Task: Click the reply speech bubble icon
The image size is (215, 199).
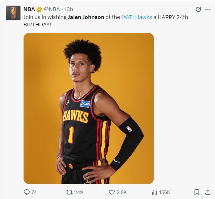Action: [27, 192]
